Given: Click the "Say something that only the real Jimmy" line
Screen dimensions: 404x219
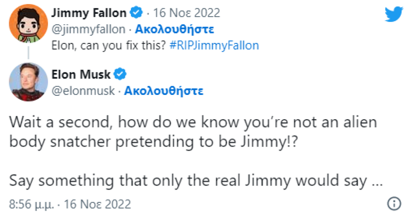Looking at the screenshot, I should click(x=195, y=181).
